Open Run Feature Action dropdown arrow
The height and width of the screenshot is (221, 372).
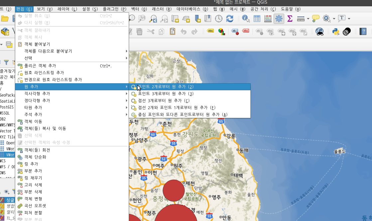334,19
